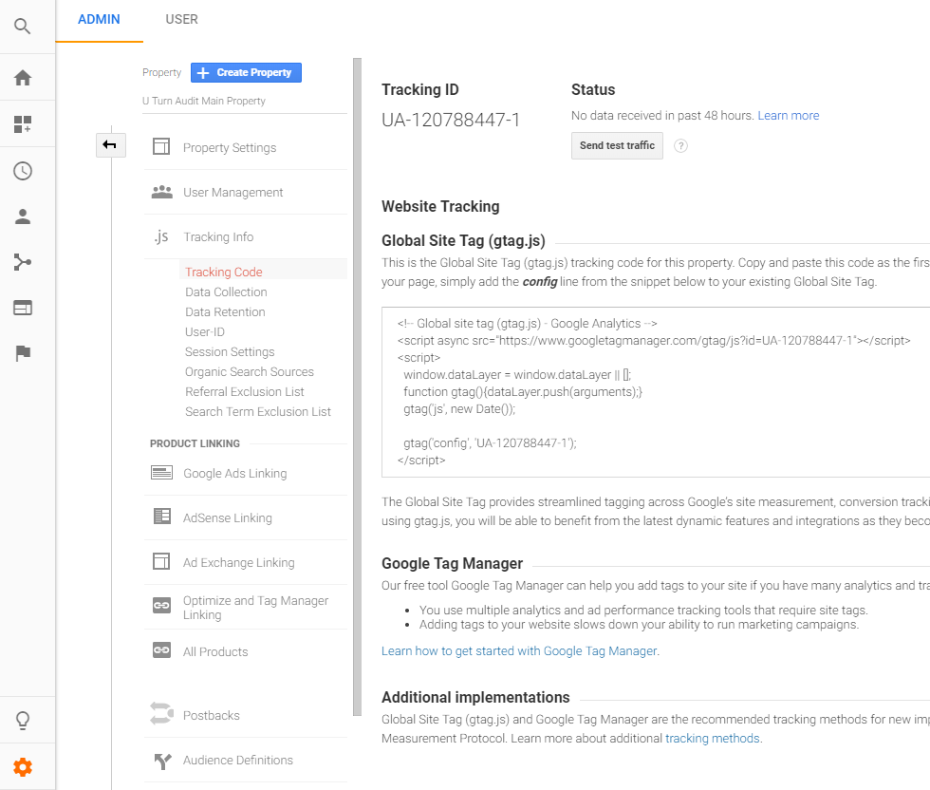Click the Google Ads Linking icon
This screenshot has width=930, height=790.
[161, 473]
